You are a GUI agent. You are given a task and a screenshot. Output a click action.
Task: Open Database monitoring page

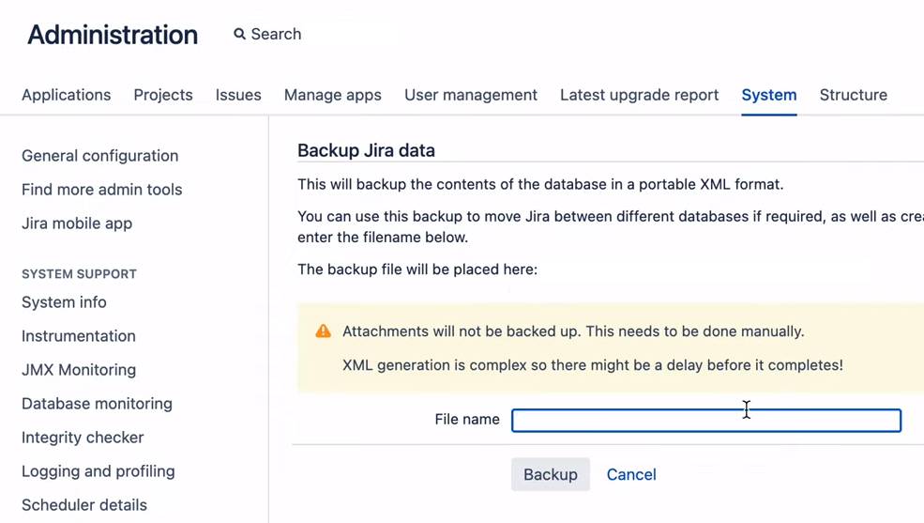[98, 404]
